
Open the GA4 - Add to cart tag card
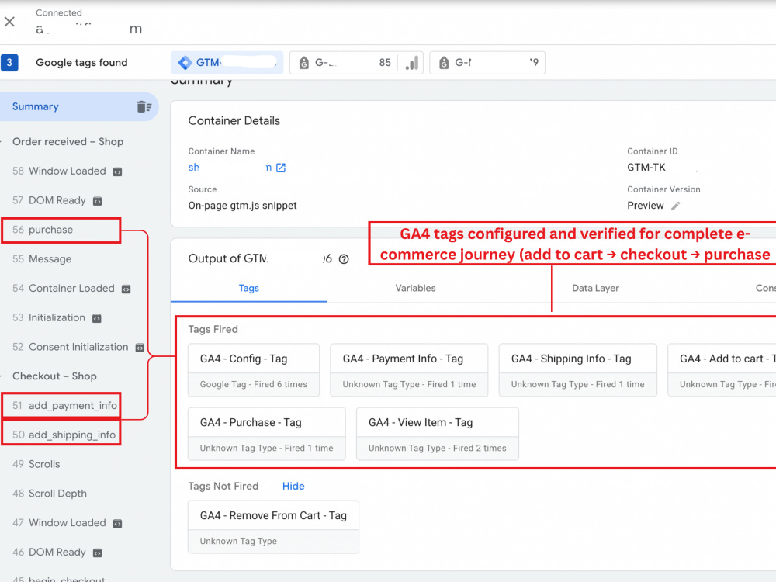pyautogui.click(x=722, y=370)
